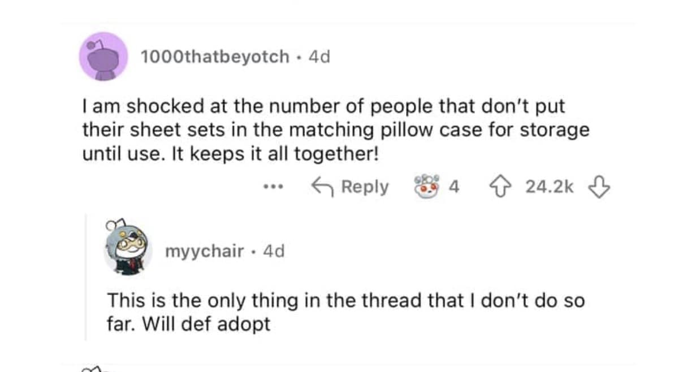Click the awards emoji cluster icon
The height and width of the screenshot is (372, 700).
coord(426,187)
